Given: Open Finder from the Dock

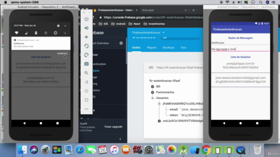Looking at the screenshot, I should (x=22, y=150).
